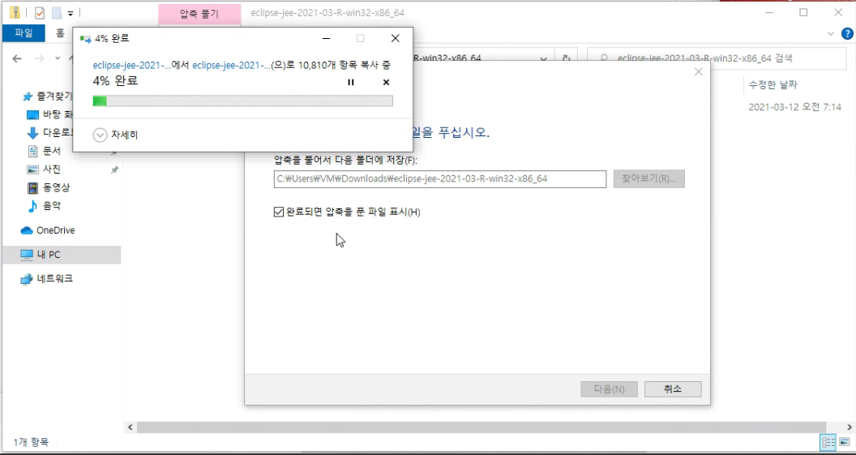Click the properties quick access toolbar icon
The image size is (856, 455).
click(x=39, y=12)
